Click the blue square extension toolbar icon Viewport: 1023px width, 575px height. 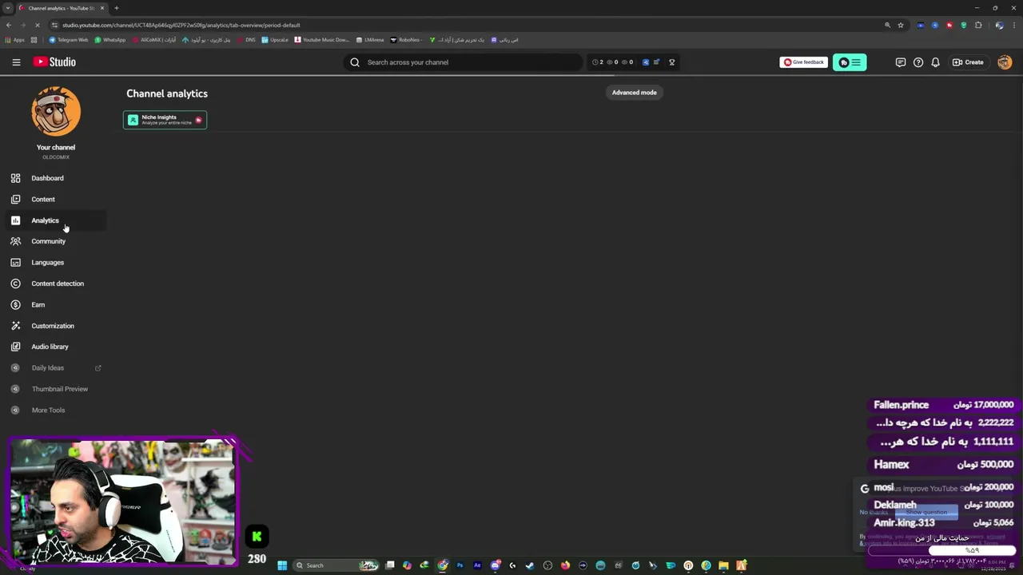coord(646,62)
